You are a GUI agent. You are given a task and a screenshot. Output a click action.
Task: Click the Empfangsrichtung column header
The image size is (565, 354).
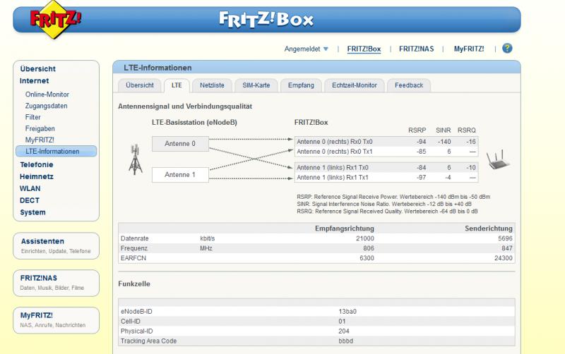click(x=345, y=228)
